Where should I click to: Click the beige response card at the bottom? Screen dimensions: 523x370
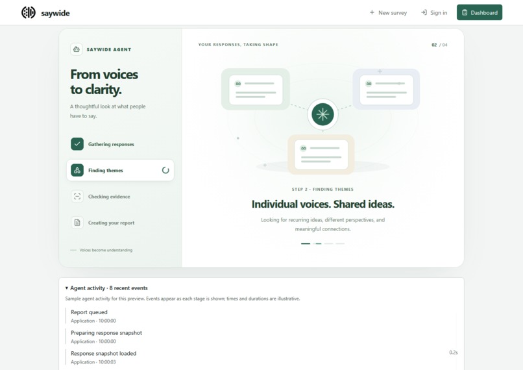321,154
